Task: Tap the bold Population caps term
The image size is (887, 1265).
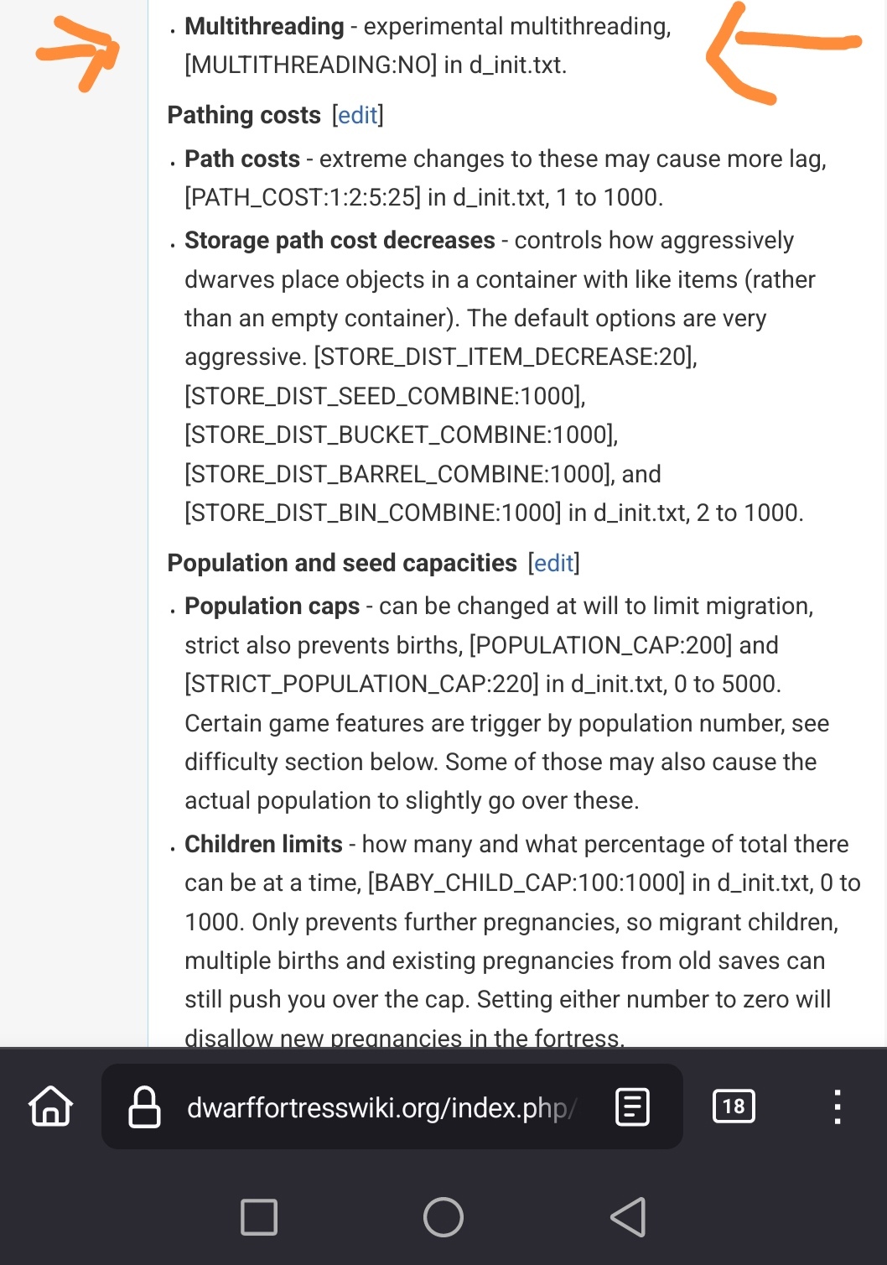Action: [x=272, y=606]
